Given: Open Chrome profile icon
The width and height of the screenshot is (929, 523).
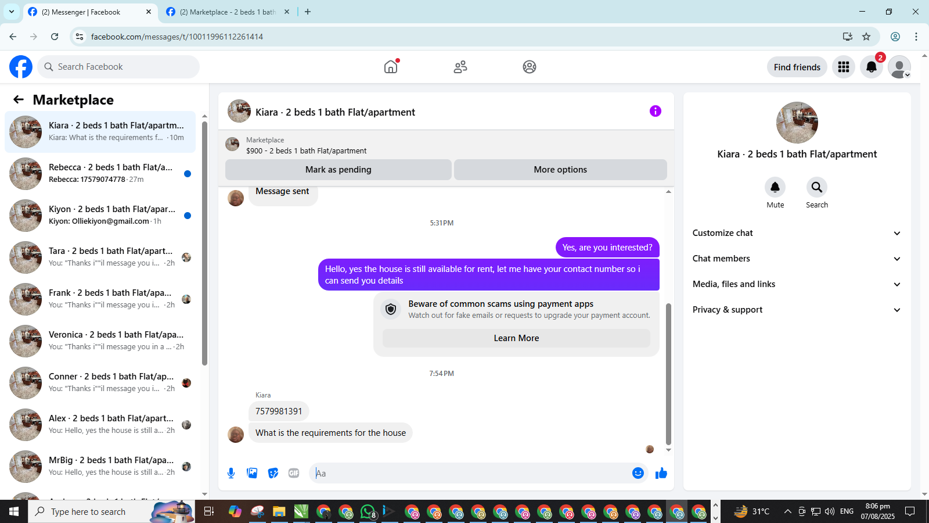Looking at the screenshot, I should coord(895,37).
